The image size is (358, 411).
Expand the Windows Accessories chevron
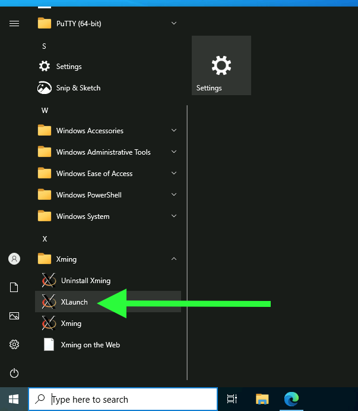point(174,130)
